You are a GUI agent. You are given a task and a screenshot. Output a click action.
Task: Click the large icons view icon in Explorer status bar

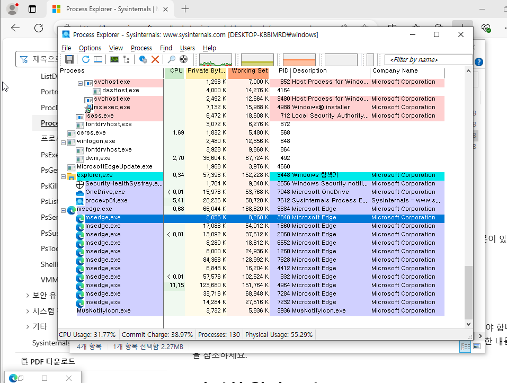point(477,346)
